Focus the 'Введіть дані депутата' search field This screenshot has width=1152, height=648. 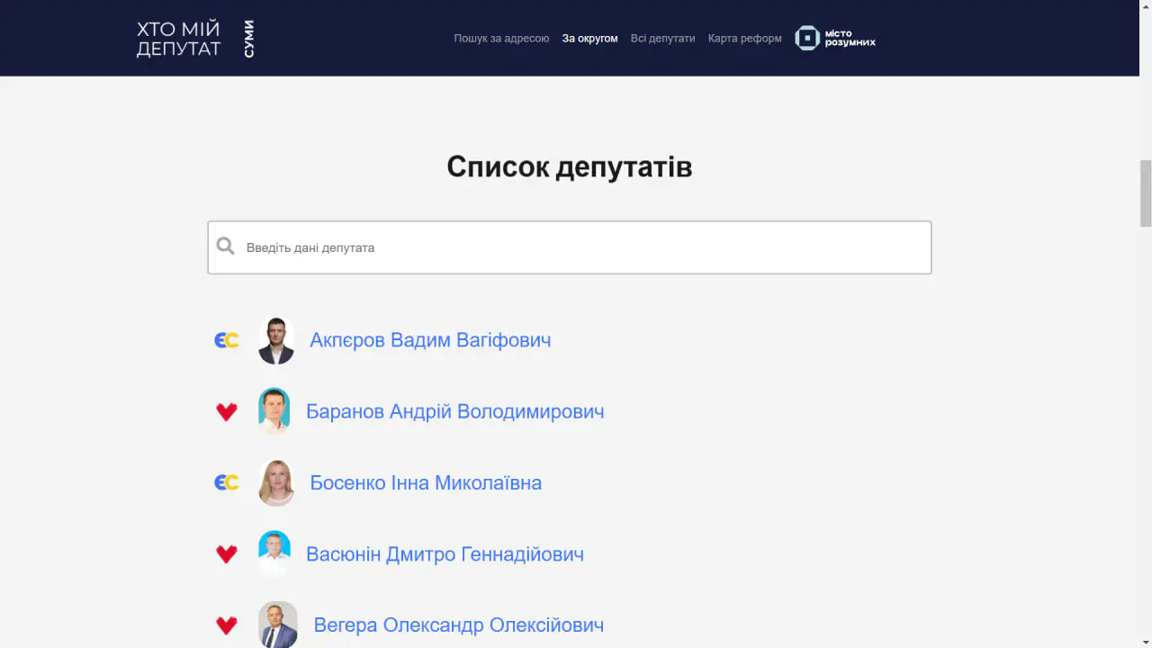pyautogui.click(x=585, y=247)
